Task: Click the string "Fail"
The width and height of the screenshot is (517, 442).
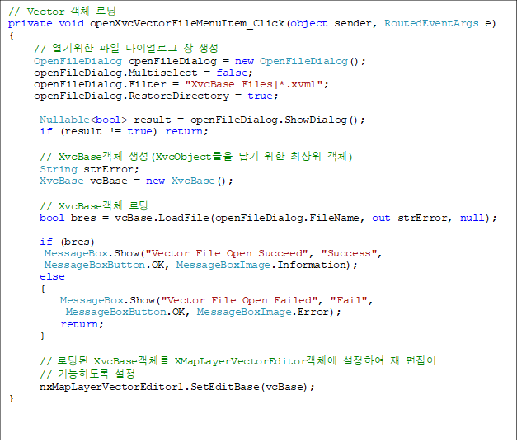Action: pos(349,300)
